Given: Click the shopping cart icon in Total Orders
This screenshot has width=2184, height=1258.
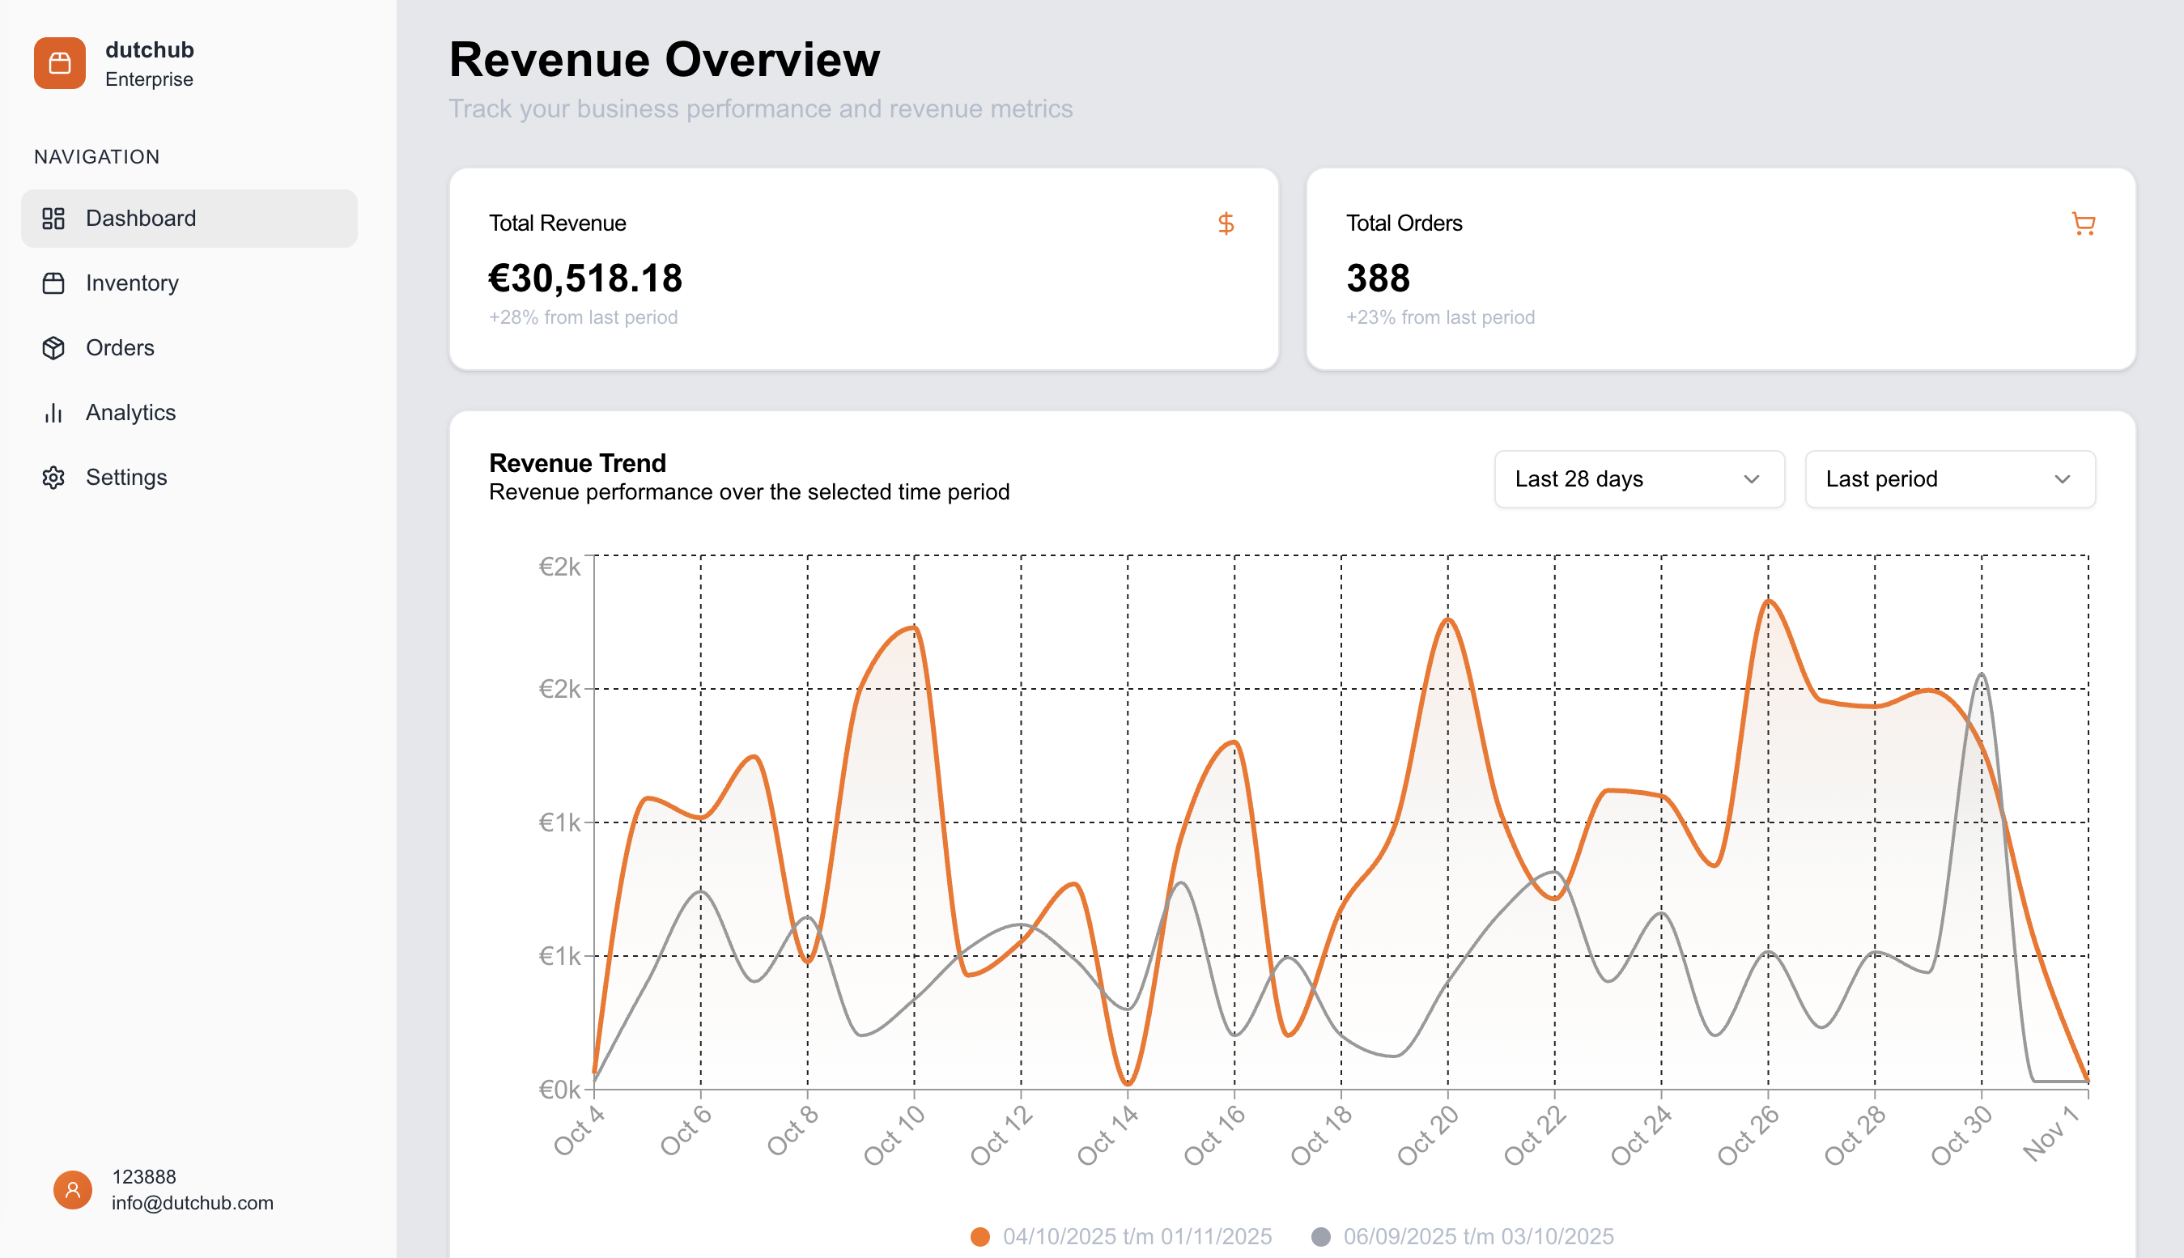Looking at the screenshot, I should [x=2083, y=223].
